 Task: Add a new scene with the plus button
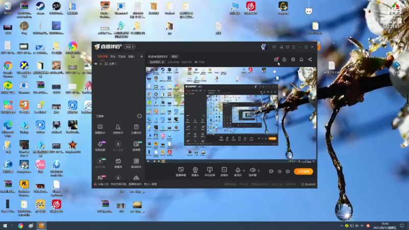click(142, 56)
